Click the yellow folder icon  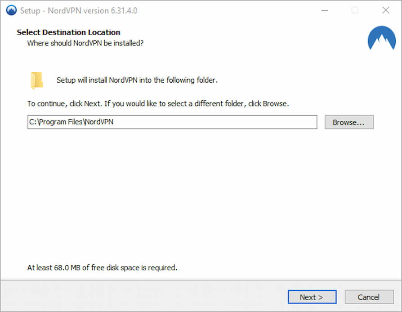tap(37, 80)
